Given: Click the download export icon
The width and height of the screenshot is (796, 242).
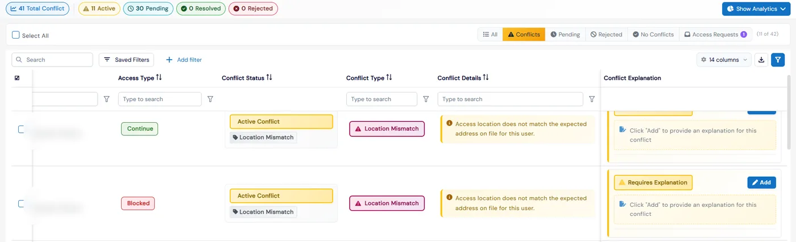Looking at the screenshot, I should point(761,60).
